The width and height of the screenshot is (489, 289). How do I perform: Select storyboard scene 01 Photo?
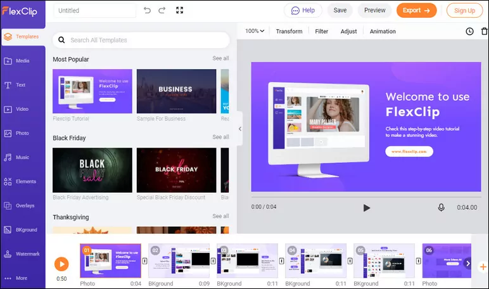[110, 261]
